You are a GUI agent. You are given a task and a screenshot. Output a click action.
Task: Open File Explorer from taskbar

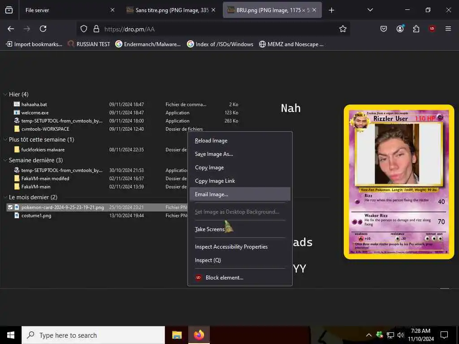point(177,335)
